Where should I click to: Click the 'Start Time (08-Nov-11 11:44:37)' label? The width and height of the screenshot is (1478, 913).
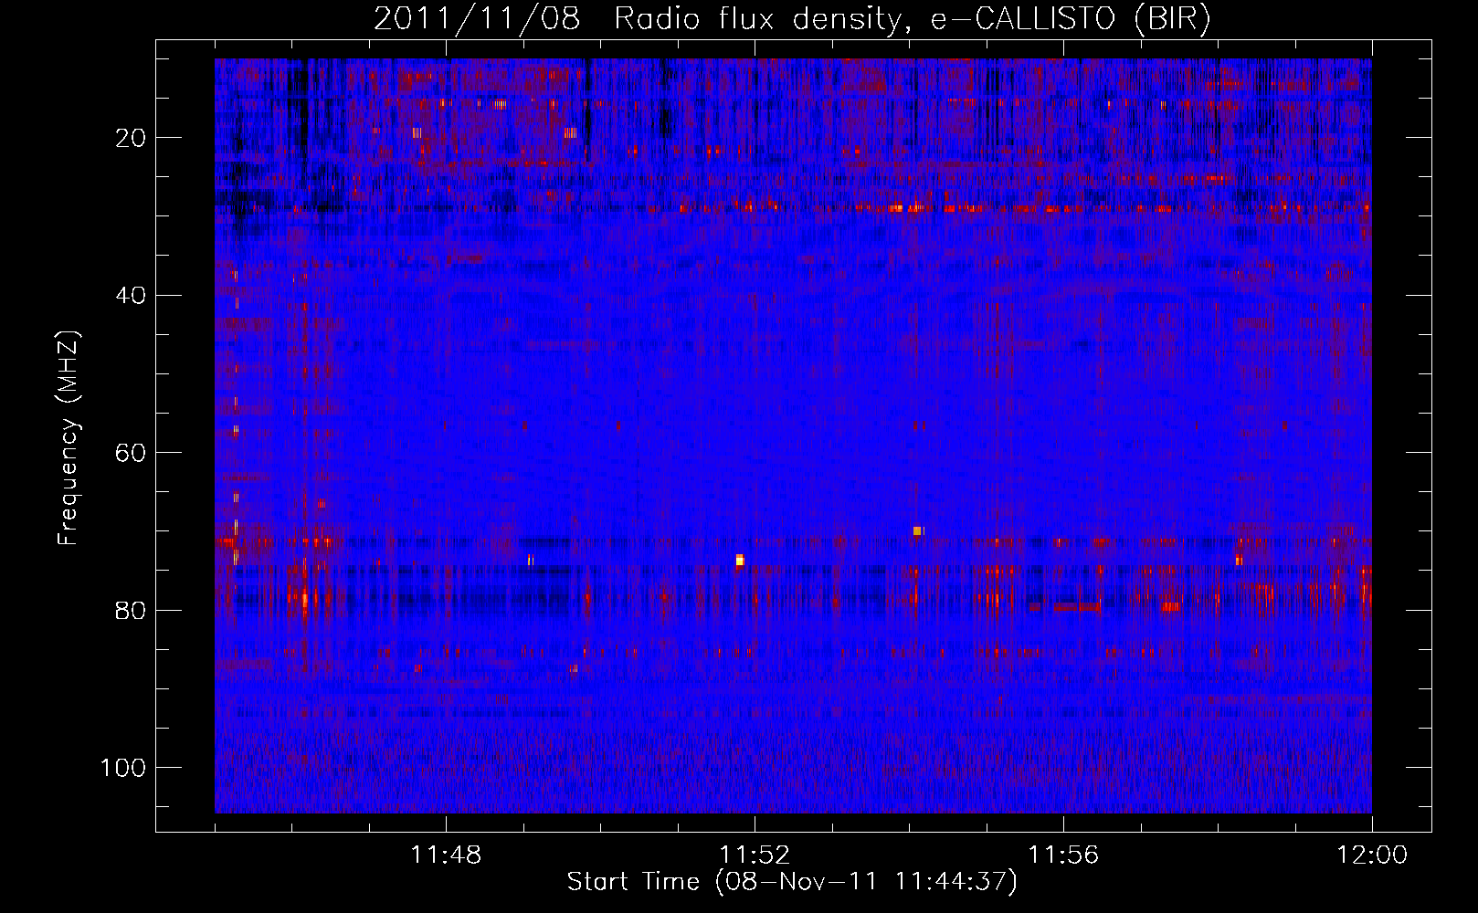pos(792,882)
